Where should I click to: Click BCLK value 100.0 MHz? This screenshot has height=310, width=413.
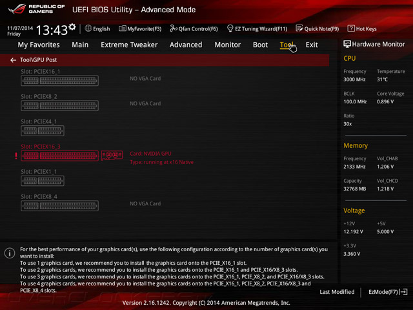(355, 101)
